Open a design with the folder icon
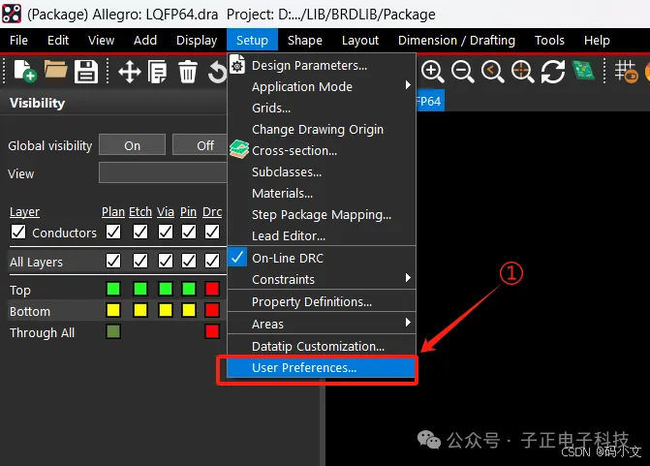This screenshot has width=650, height=466. [x=55, y=70]
